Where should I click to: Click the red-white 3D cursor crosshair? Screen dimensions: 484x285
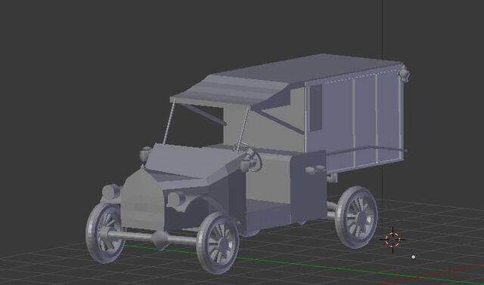coord(392,240)
